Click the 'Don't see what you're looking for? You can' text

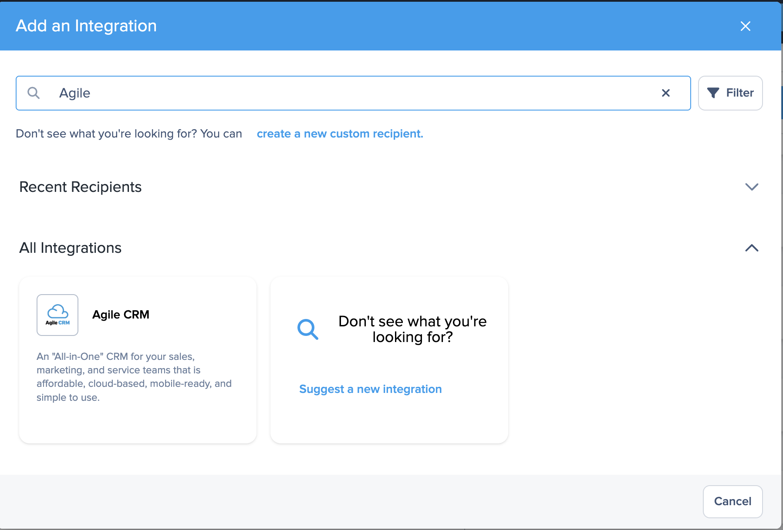(x=129, y=134)
